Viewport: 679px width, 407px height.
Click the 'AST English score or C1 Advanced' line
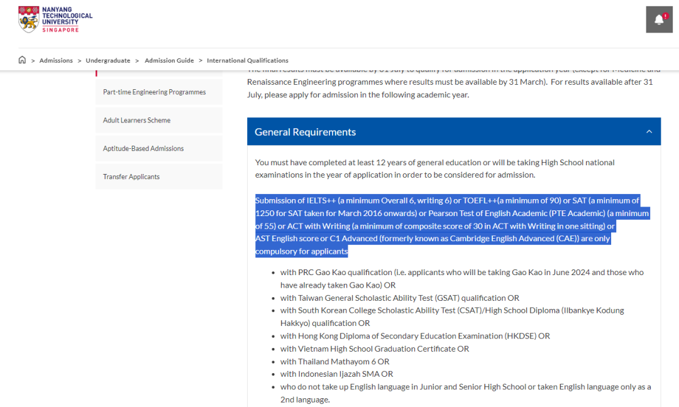tap(433, 239)
